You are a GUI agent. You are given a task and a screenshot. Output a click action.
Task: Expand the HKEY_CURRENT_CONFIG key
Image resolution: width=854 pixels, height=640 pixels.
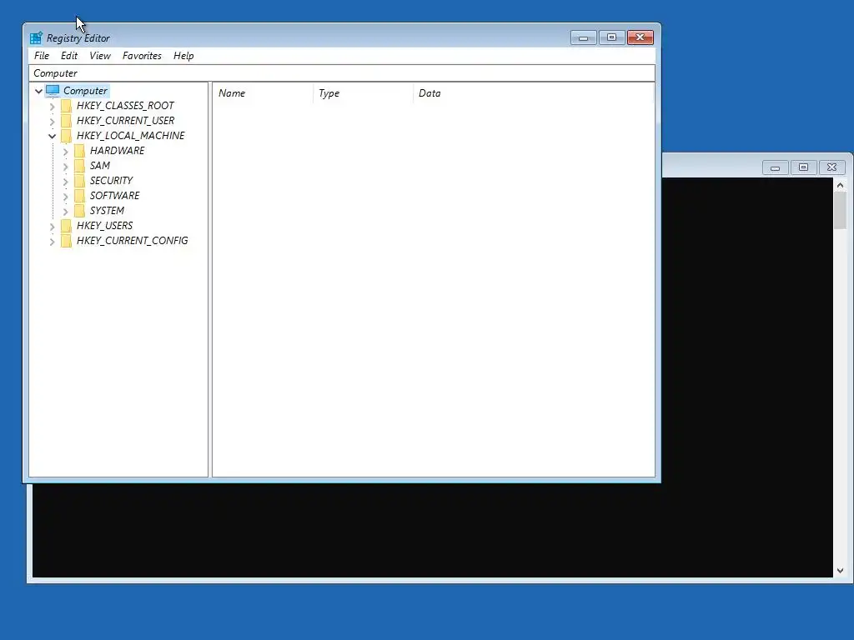coord(53,241)
